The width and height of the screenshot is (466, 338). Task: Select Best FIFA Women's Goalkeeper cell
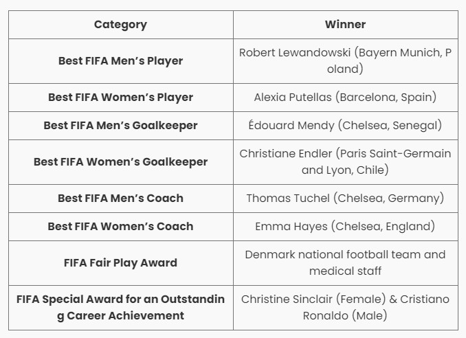[x=121, y=162]
